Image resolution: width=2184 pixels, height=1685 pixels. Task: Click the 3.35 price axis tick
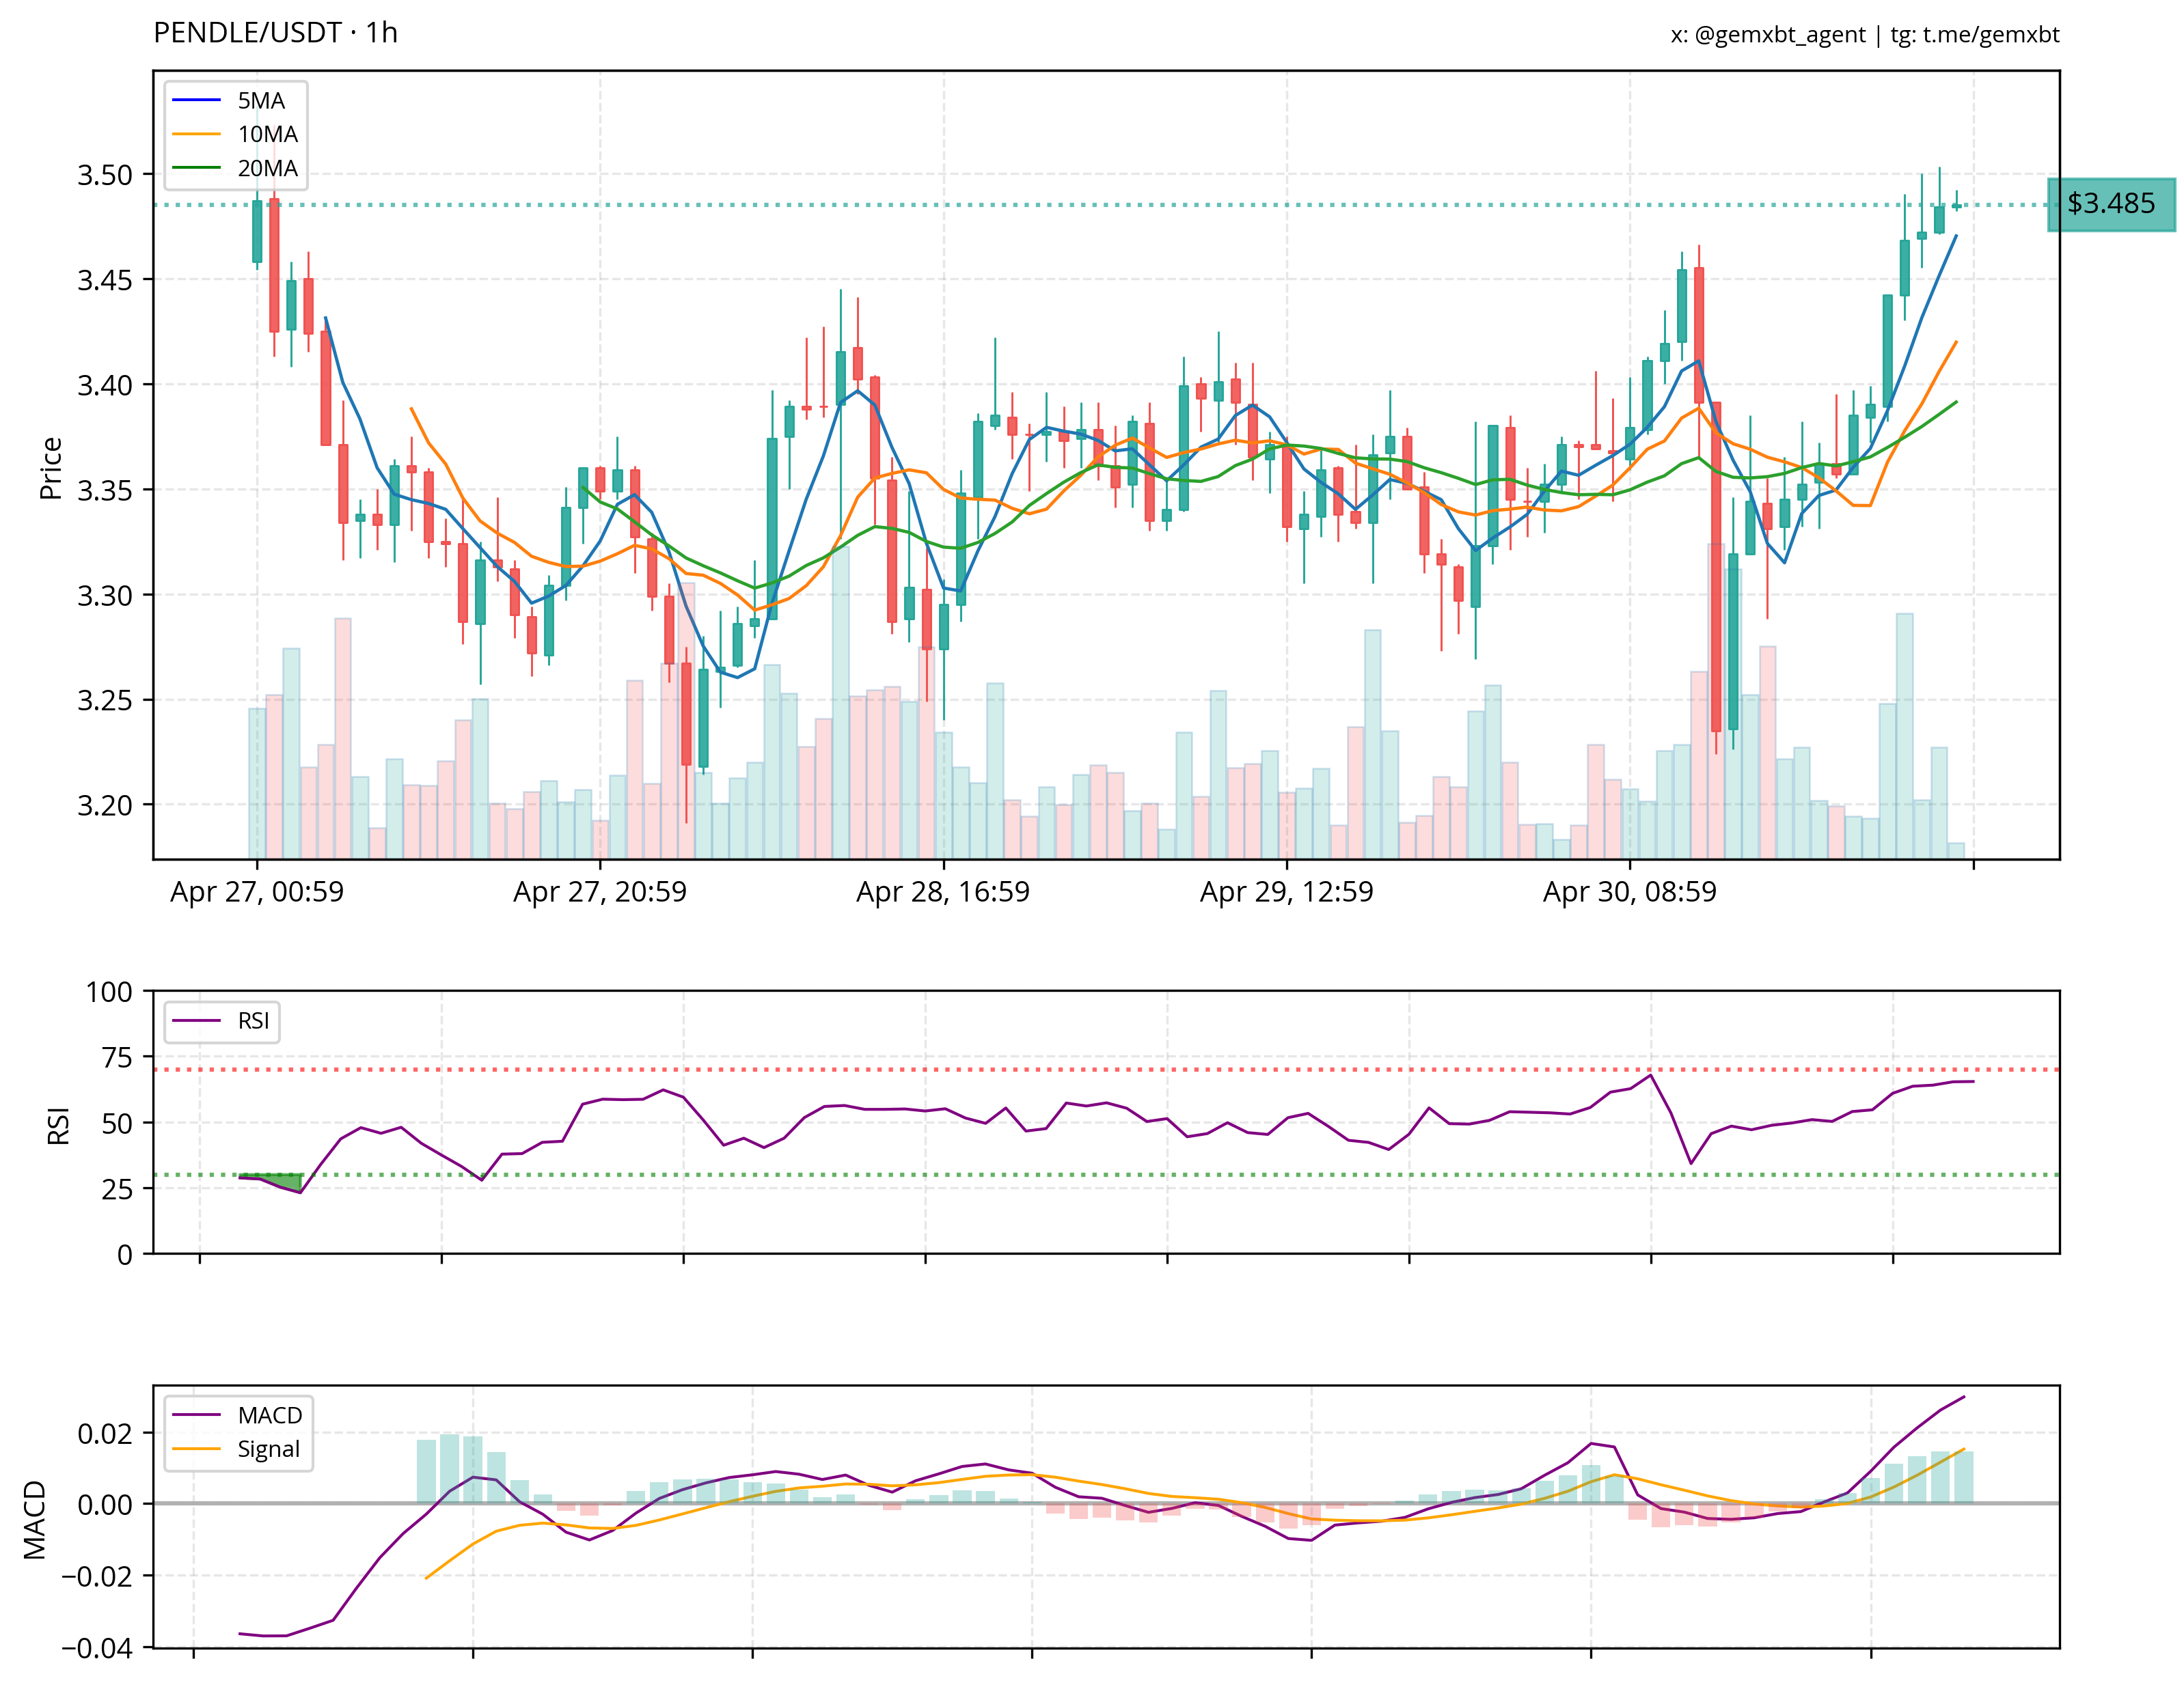(105, 490)
